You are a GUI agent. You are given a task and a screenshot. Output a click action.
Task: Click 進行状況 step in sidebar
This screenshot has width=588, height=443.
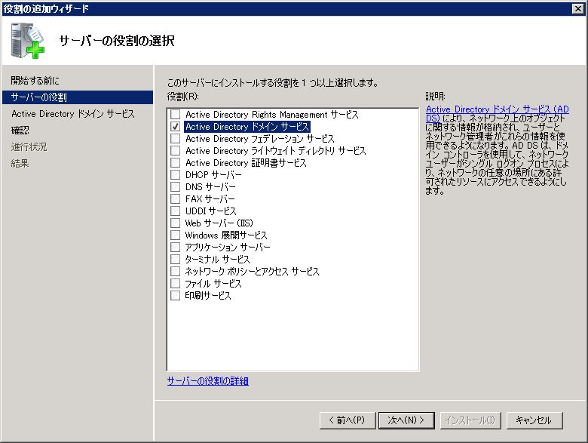coord(29,147)
